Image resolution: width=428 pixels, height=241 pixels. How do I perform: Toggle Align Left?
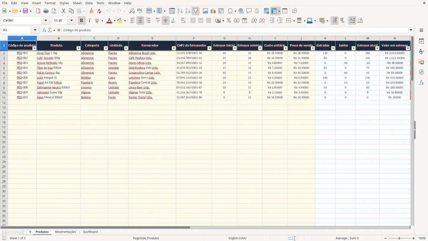[132, 21]
